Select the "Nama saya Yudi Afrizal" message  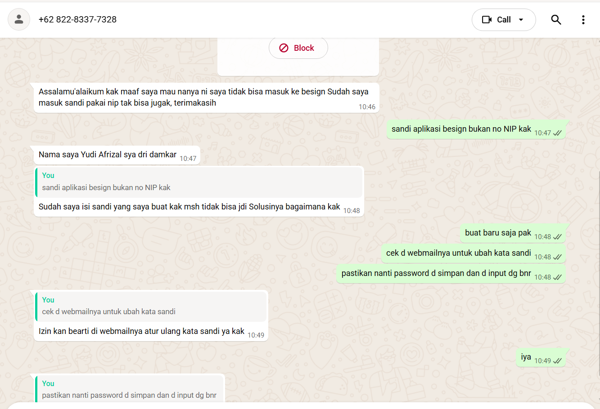[x=108, y=155]
